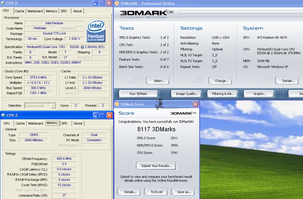Export the score with To Excel

click(157, 192)
